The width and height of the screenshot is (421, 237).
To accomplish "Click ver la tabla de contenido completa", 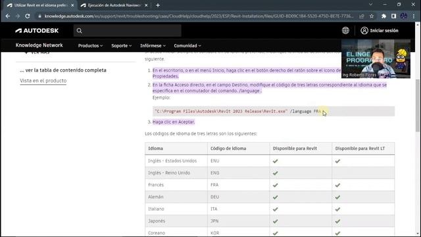I will pyautogui.click(x=63, y=70).
